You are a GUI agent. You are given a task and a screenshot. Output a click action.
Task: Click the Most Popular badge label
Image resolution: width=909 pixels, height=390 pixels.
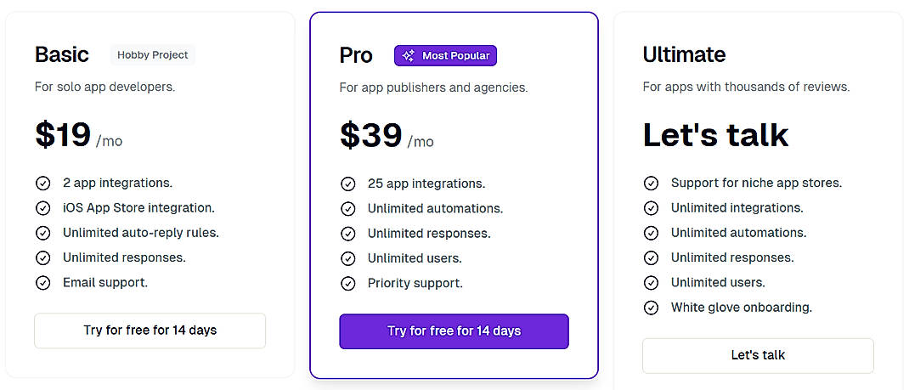click(455, 56)
